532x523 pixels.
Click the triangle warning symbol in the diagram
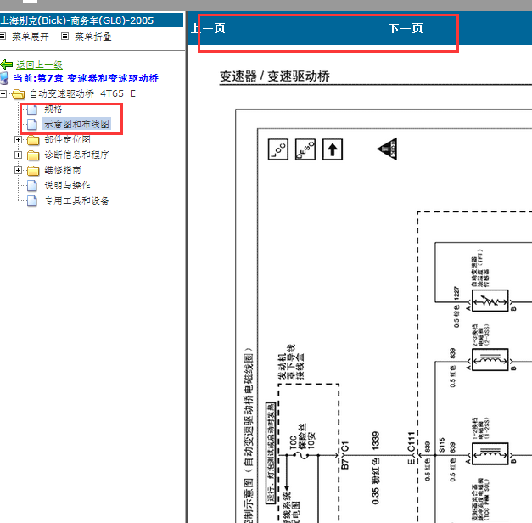point(388,150)
